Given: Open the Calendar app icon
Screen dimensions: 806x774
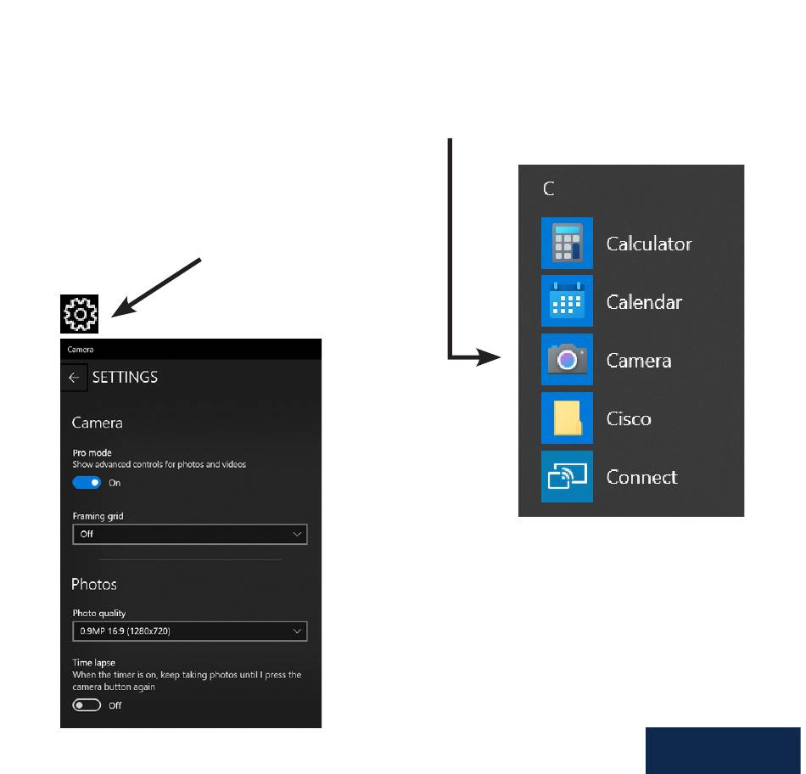Looking at the screenshot, I should pyautogui.click(x=567, y=300).
